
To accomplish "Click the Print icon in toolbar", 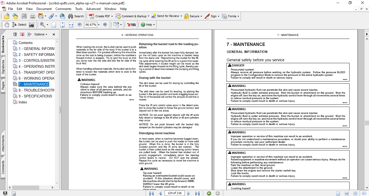I will (33, 16).
